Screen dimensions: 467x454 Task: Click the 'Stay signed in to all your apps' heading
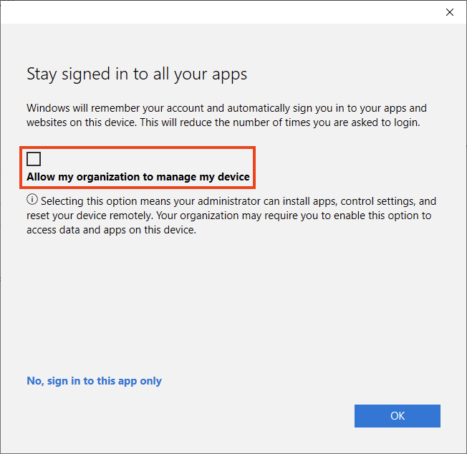(x=137, y=74)
